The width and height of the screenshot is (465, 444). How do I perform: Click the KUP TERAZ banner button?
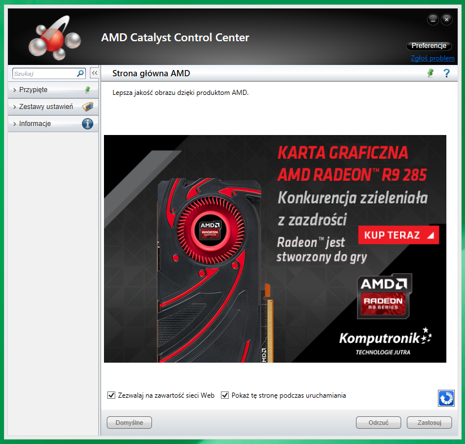(398, 235)
